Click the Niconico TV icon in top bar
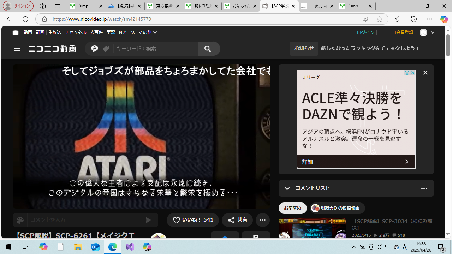Viewport: 452px width, 254px height. [x=15, y=32]
